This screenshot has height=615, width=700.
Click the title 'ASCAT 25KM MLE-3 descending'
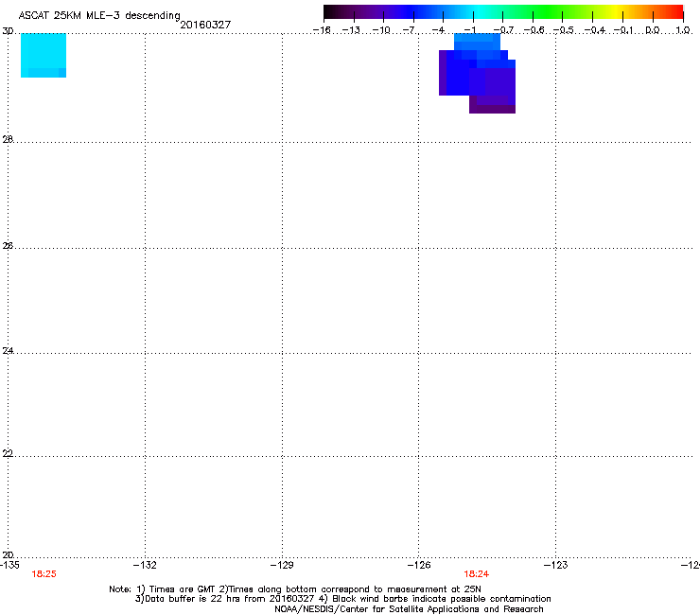coord(99,15)
